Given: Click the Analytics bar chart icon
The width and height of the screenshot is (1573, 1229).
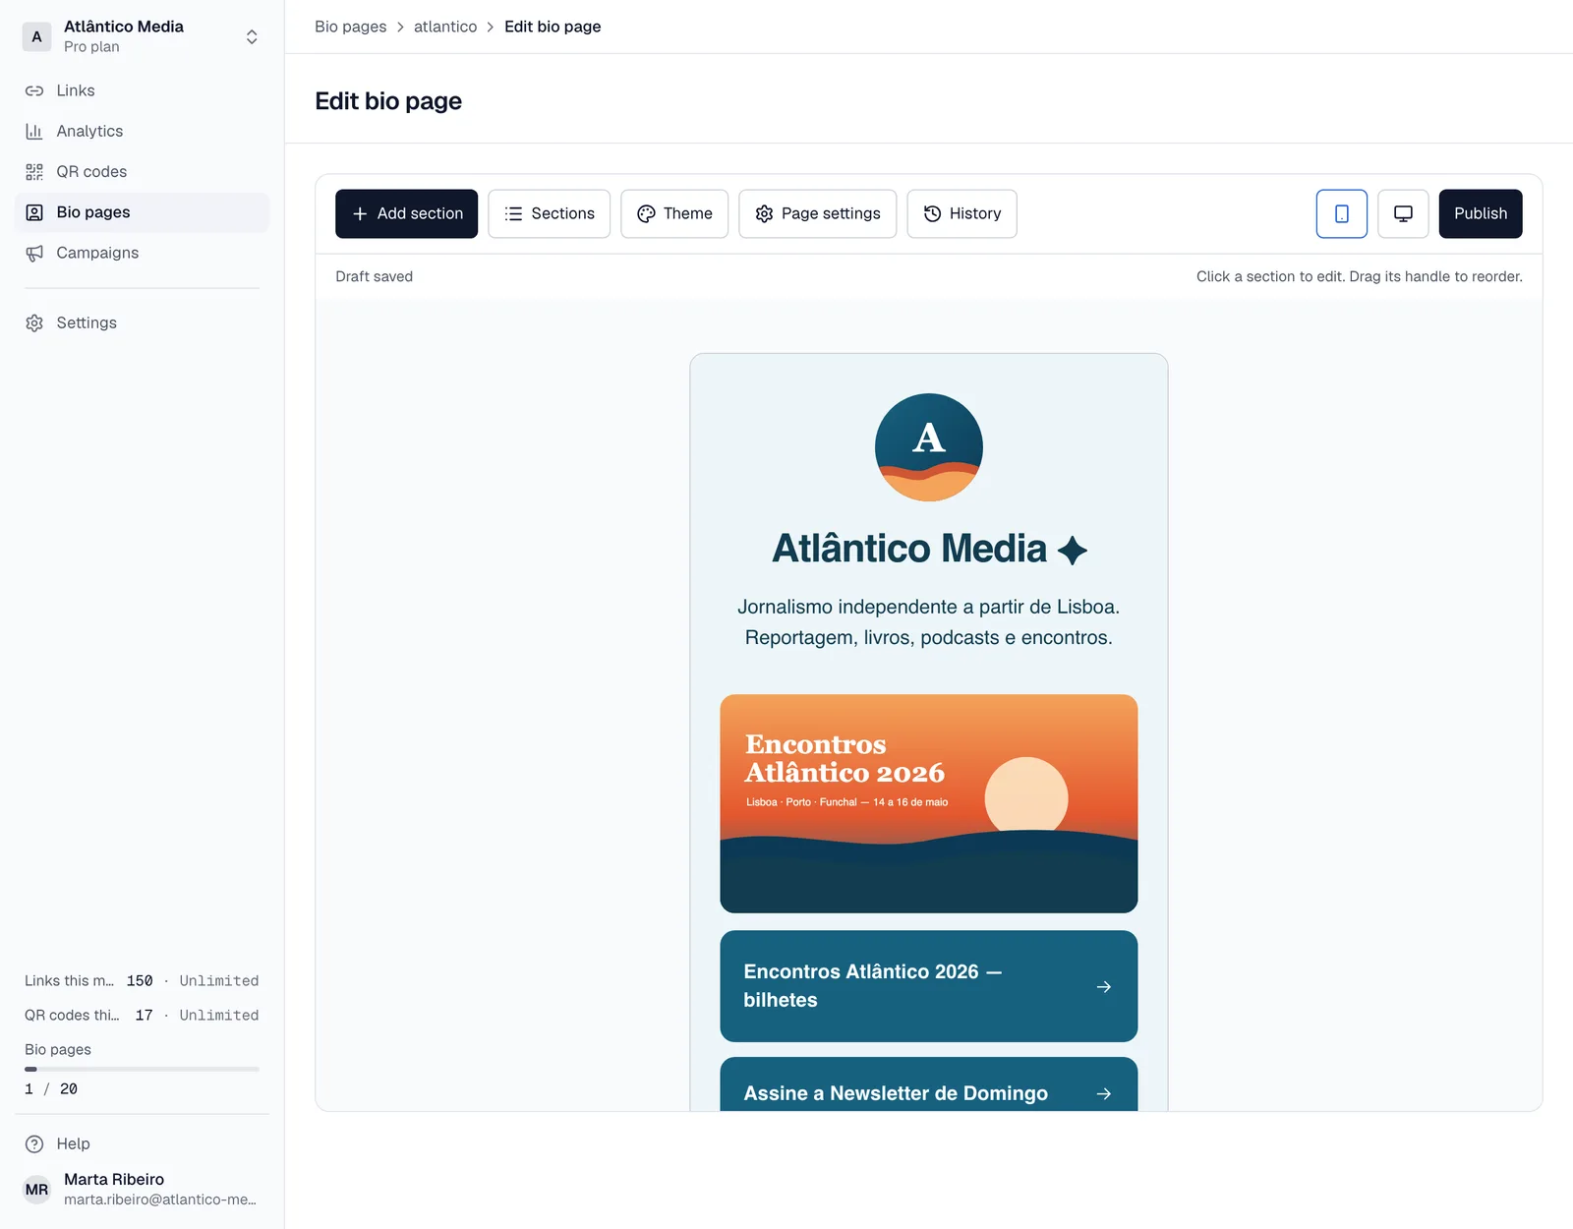Looking at the screenshot, I should click(x=34, y=131).
